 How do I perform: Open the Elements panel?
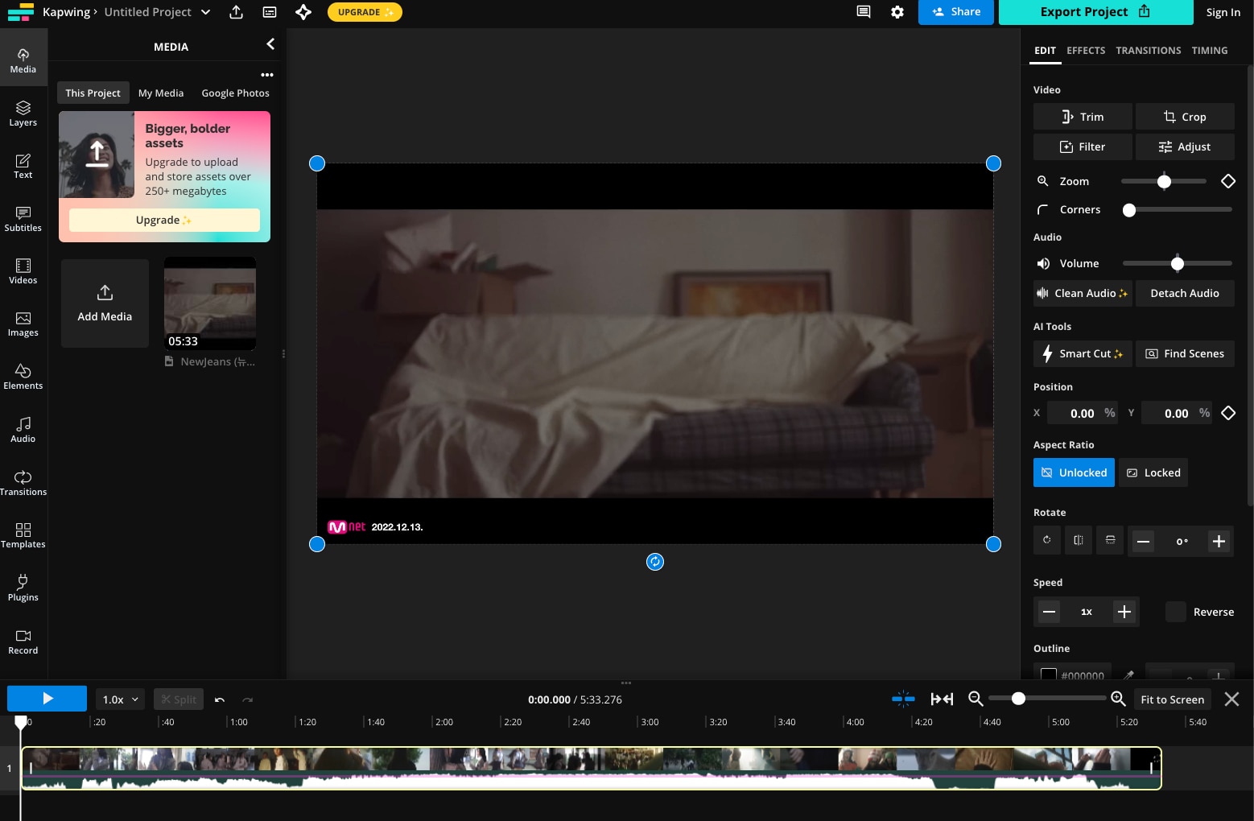click(x=23, y=377)
